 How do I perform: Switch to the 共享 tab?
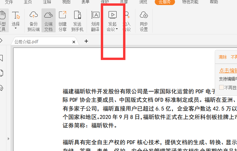(124, 2)
